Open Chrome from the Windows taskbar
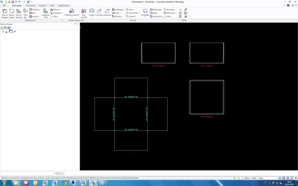This screenshot has width=298, height=186. (x=64, y=183)
